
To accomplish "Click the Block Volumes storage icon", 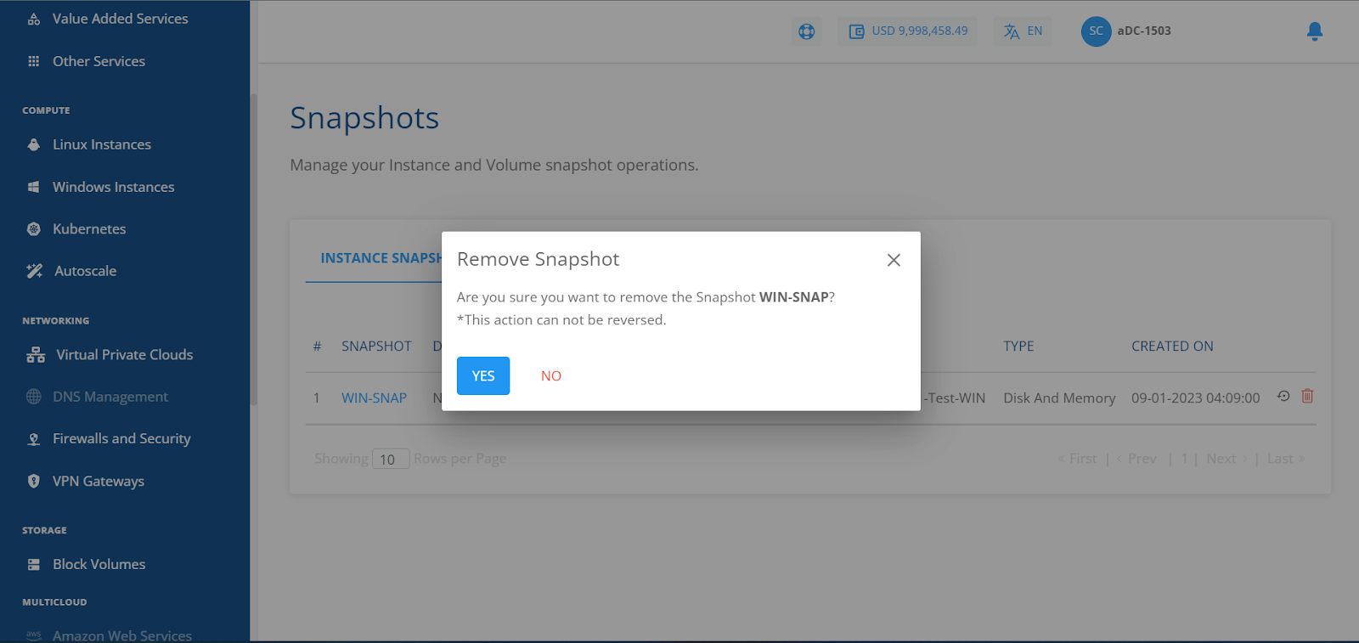I will (x=34, y=564).
